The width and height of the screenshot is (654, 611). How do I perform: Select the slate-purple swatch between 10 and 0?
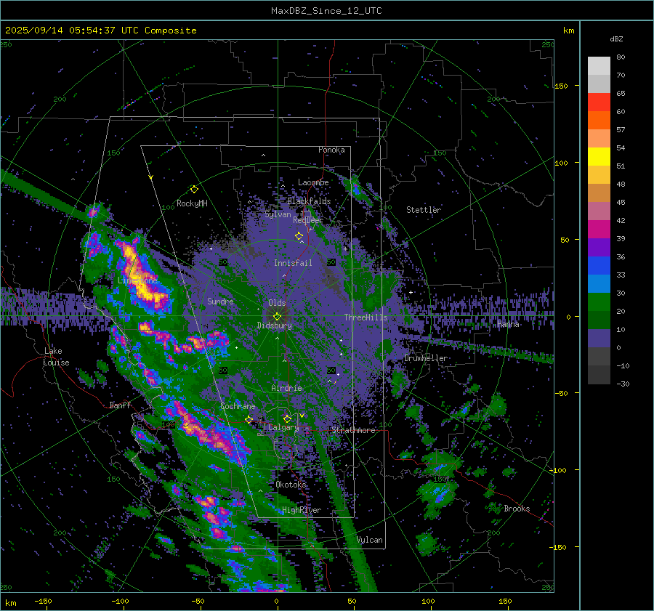tap(599, 339)
